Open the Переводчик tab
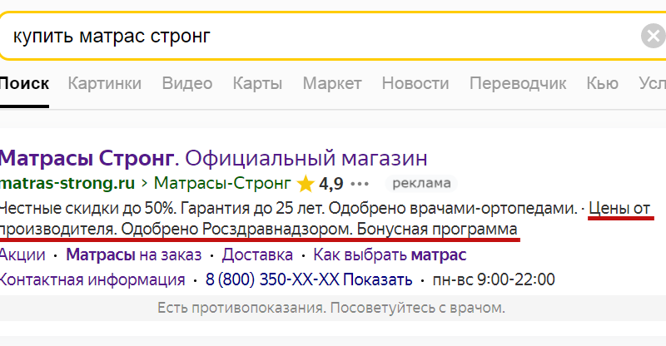Viewport: 666px width, 346px height. click(518, 83)
